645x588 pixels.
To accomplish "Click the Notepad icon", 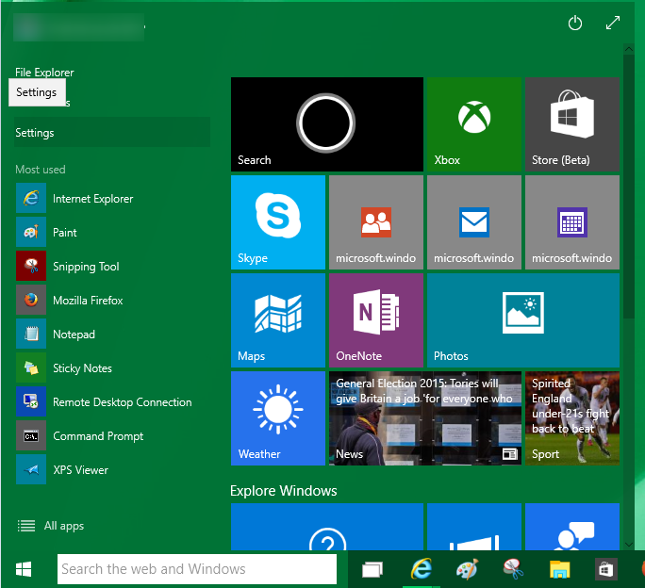I will 31,334.
